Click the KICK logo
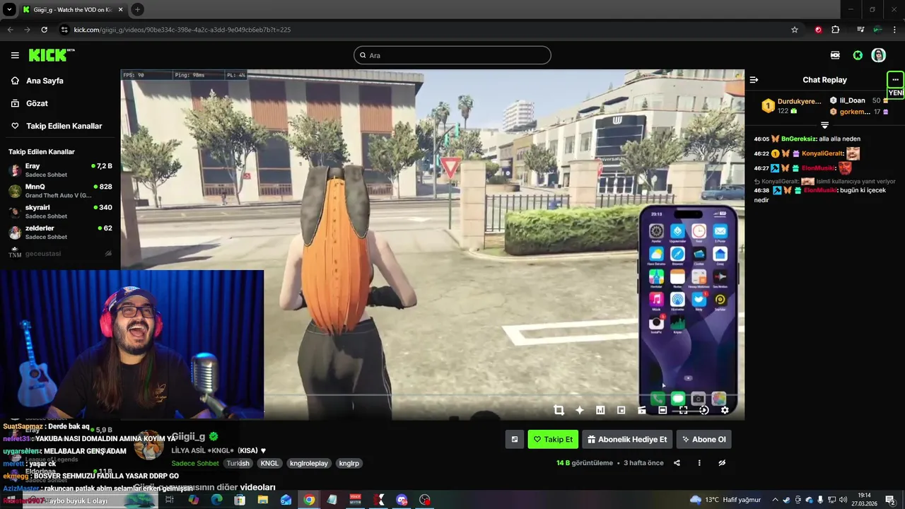The image size is (905, 509). pos(51,55)
